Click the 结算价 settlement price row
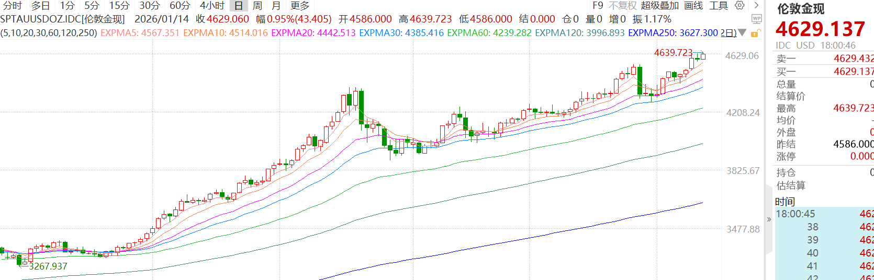 point(824,96)
